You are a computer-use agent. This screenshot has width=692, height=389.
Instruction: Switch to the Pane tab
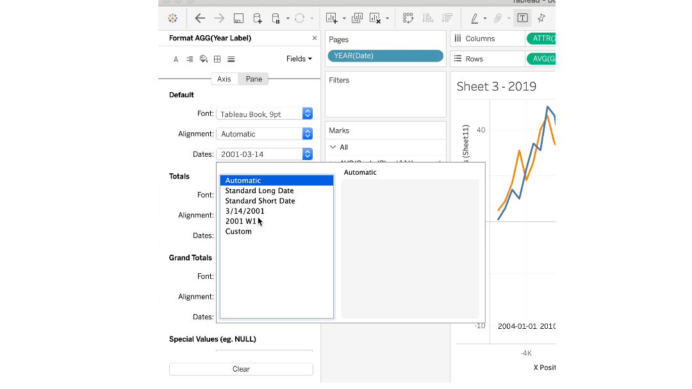click(254, 79)
